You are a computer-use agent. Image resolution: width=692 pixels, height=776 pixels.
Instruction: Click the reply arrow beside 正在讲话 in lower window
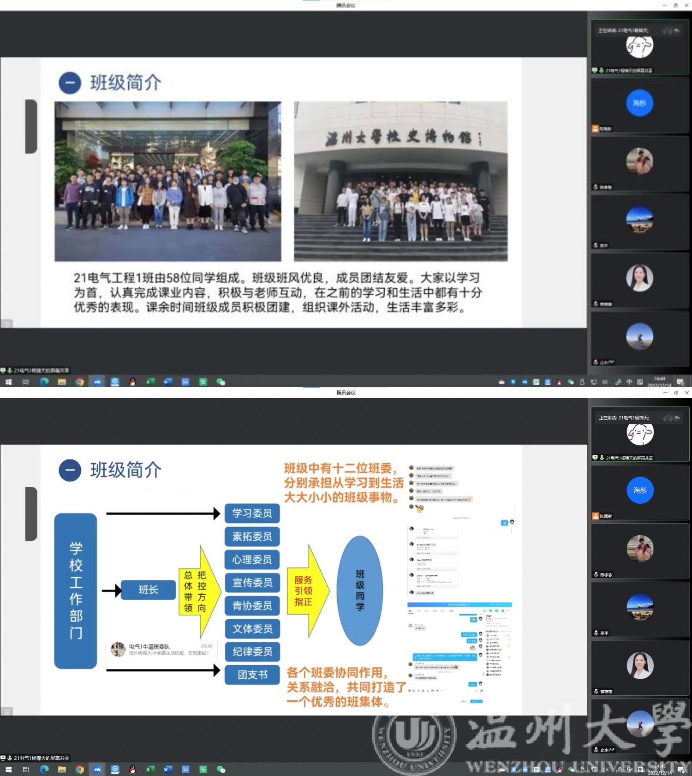pos(677,418)
